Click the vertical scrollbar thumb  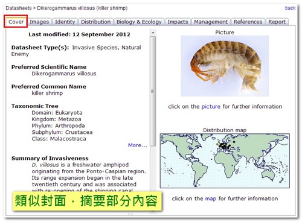(153, 91)
